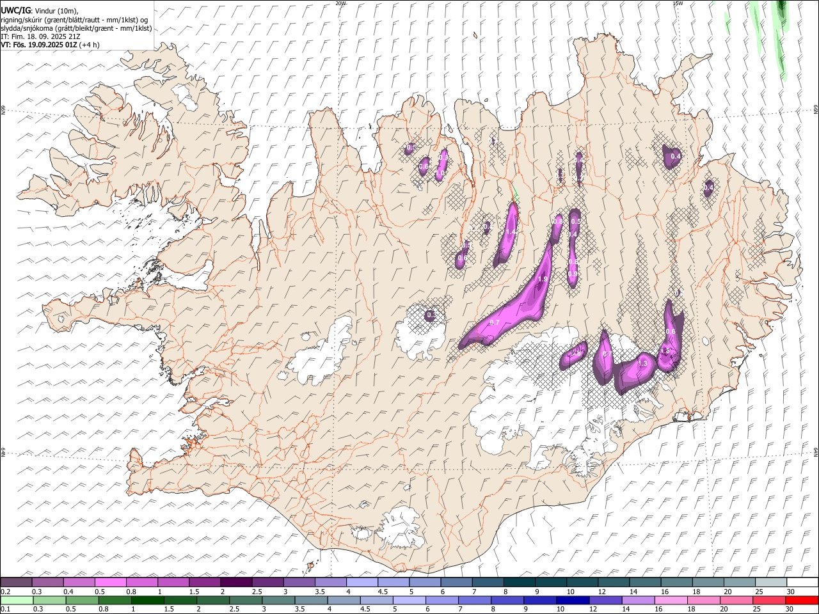
Task: Click the 'VT: Fös. 19.09.2025 01Z' valid time
Action: [x=39, y=45]
